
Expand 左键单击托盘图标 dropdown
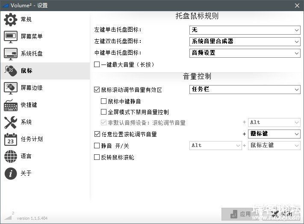tap(245, 30)
